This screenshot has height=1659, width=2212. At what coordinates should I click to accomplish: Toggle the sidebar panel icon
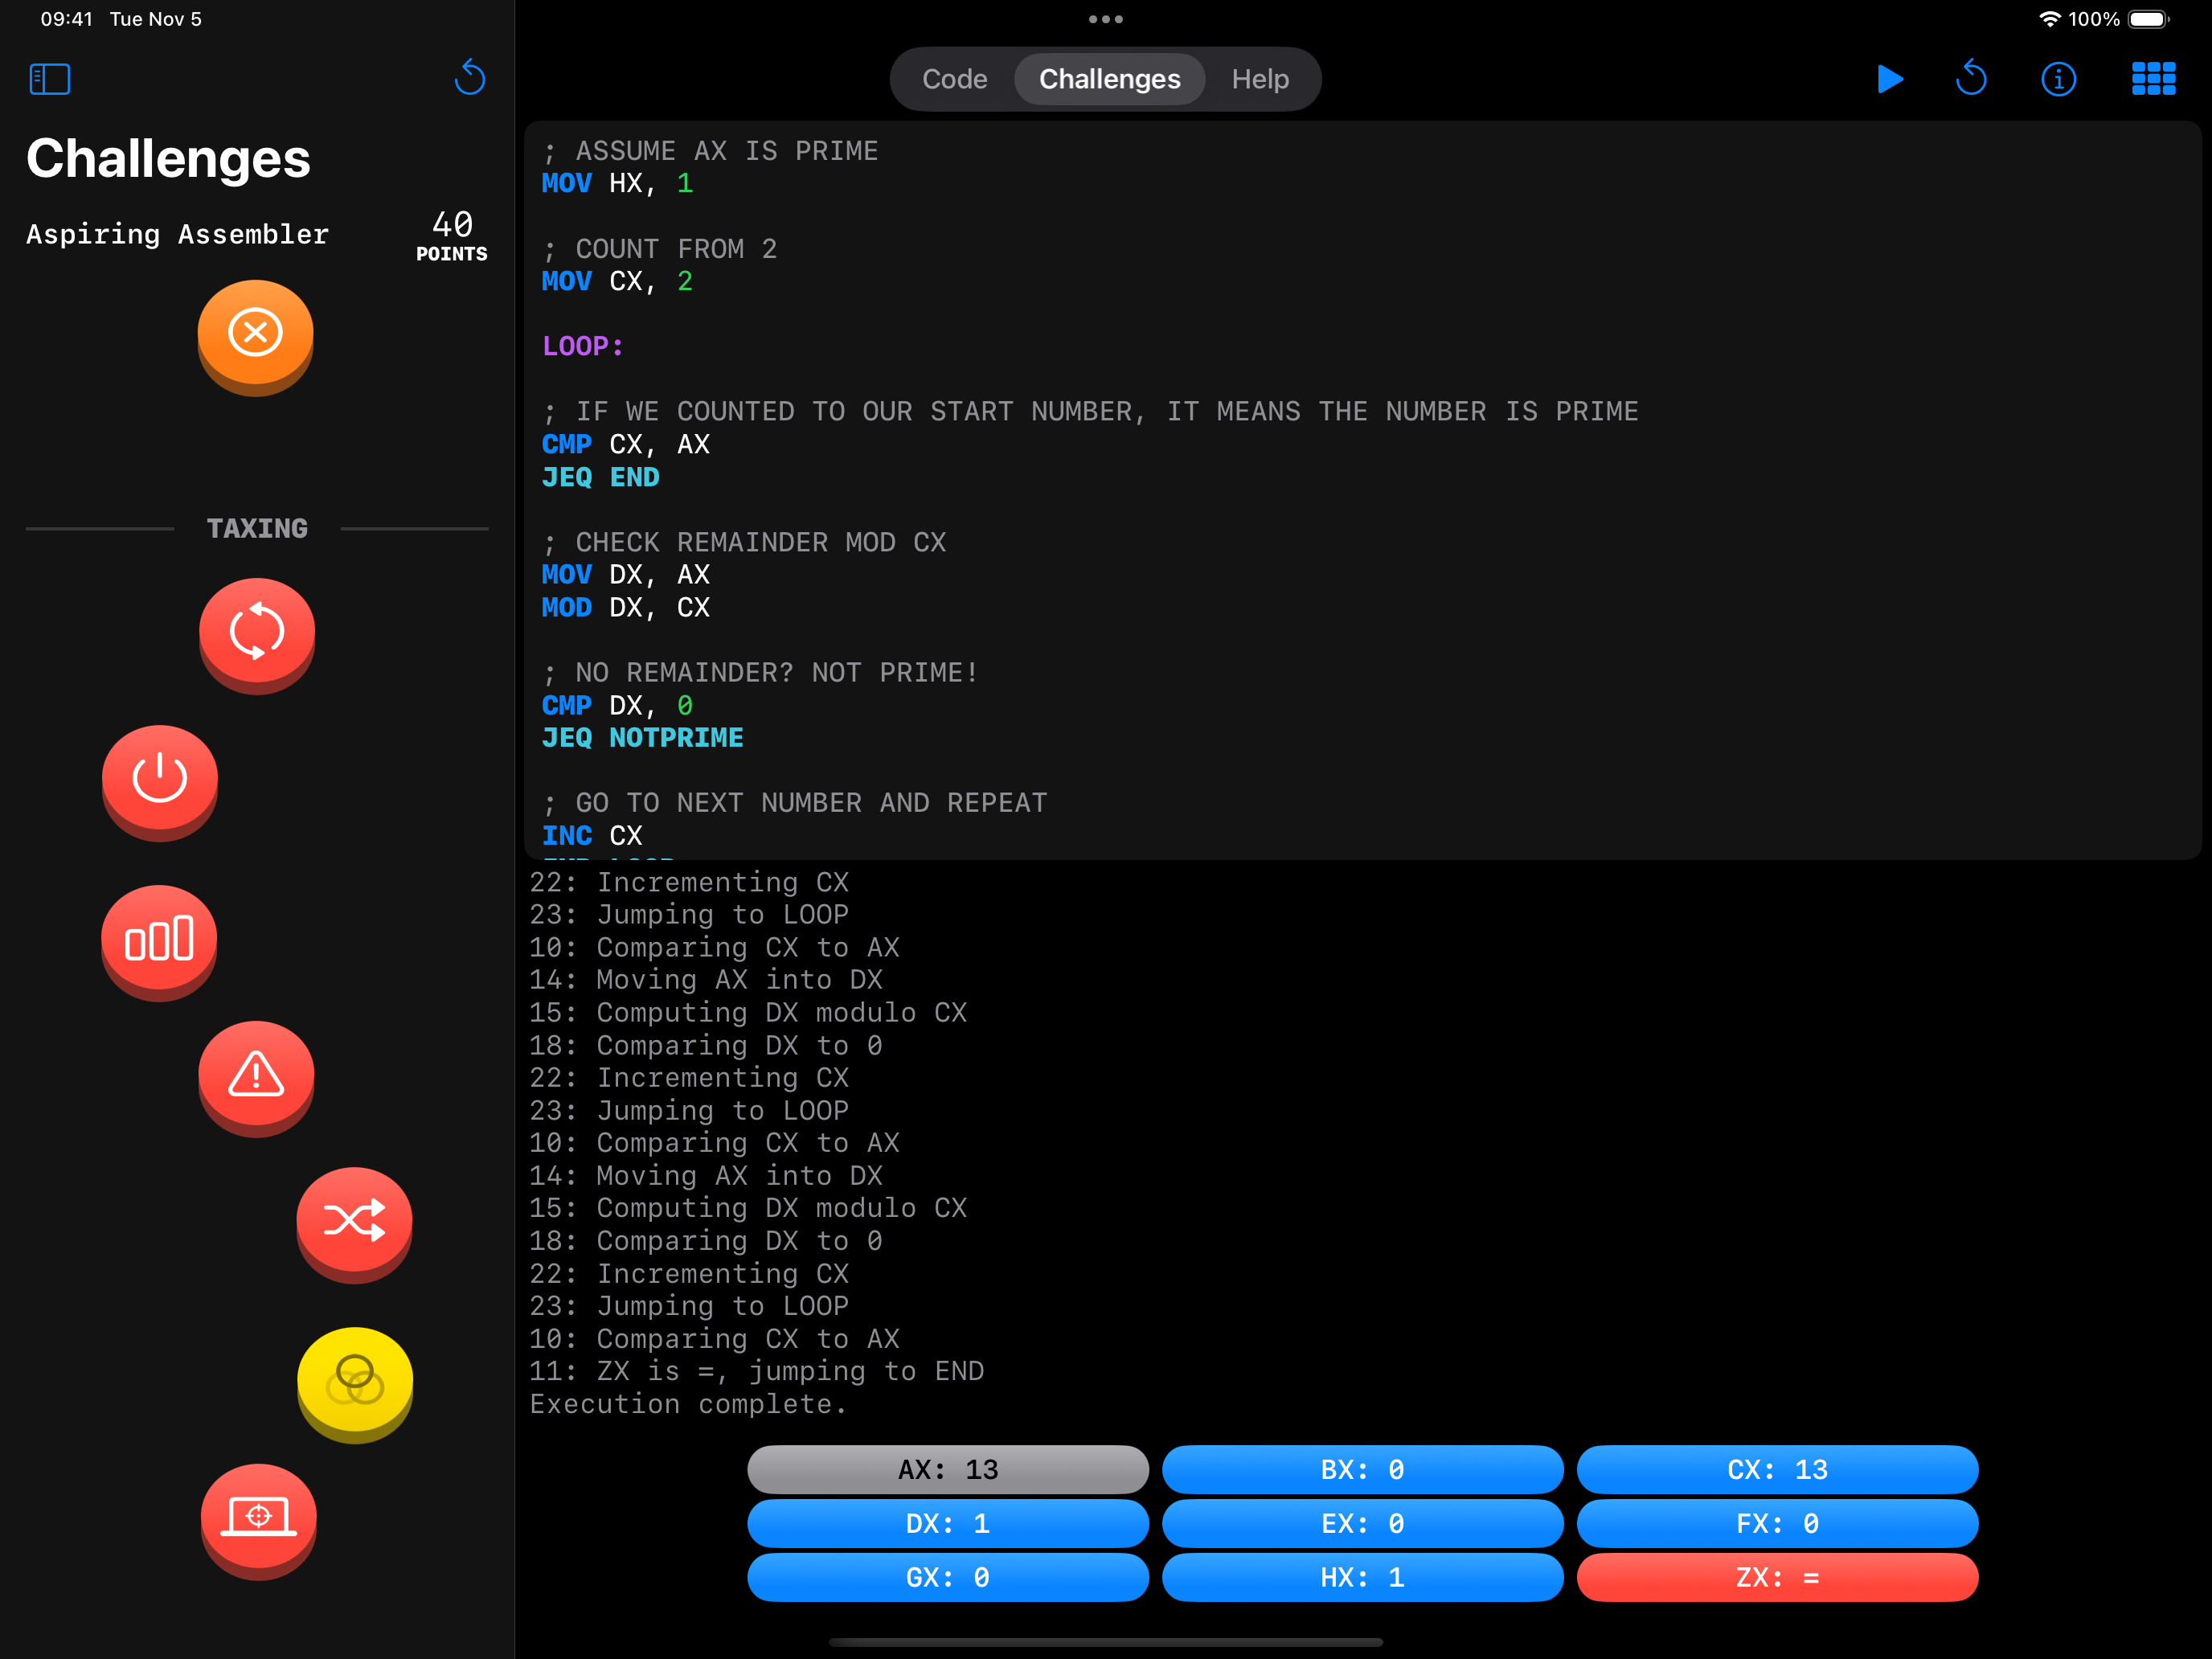(x=49, y=79)
